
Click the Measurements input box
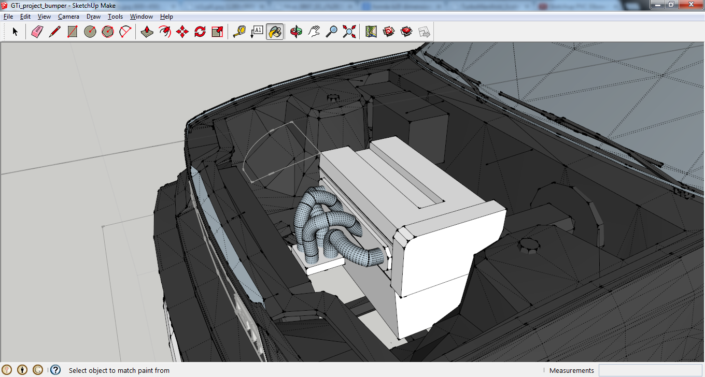pos(651,370)
